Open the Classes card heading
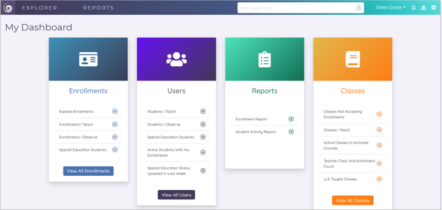442x210 pixels. click(x=353, y=91)
